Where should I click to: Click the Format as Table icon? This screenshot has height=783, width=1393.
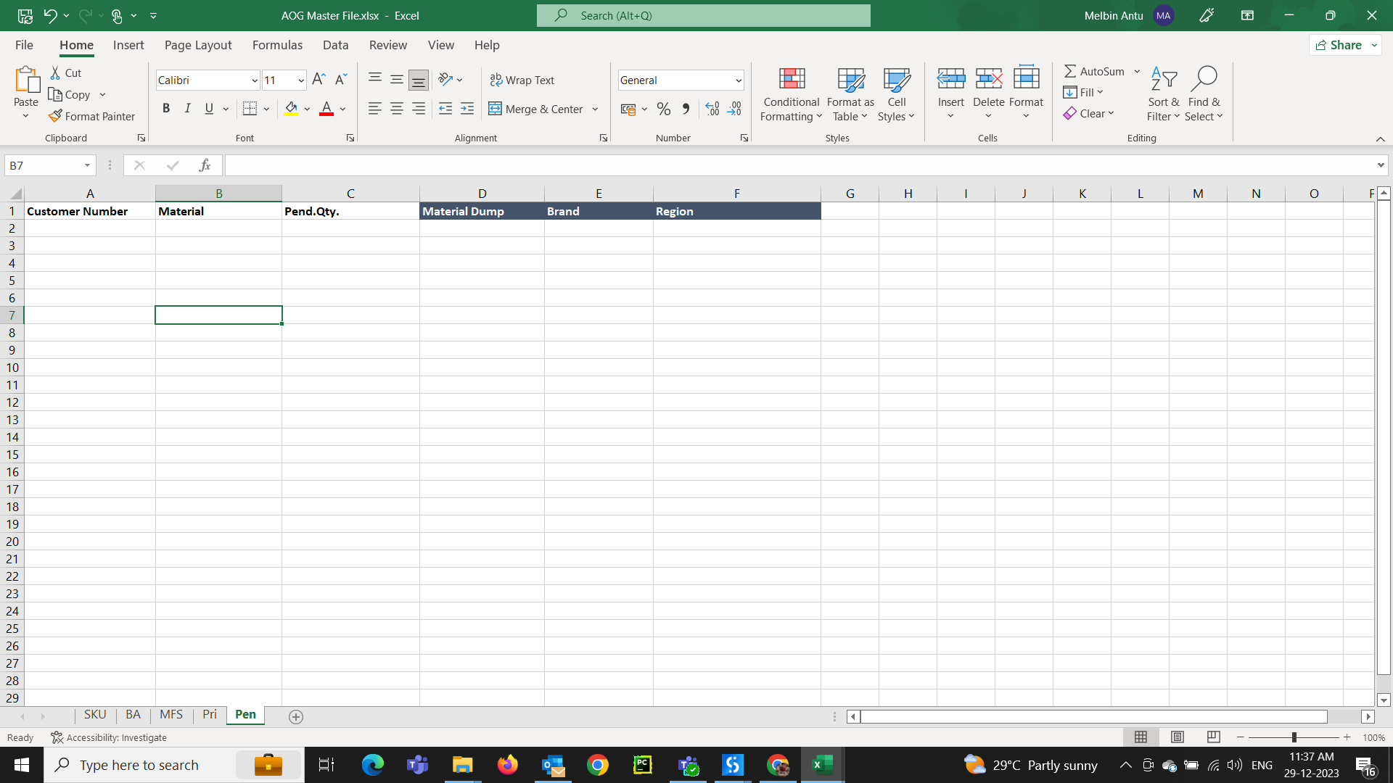tap(850, 80)
